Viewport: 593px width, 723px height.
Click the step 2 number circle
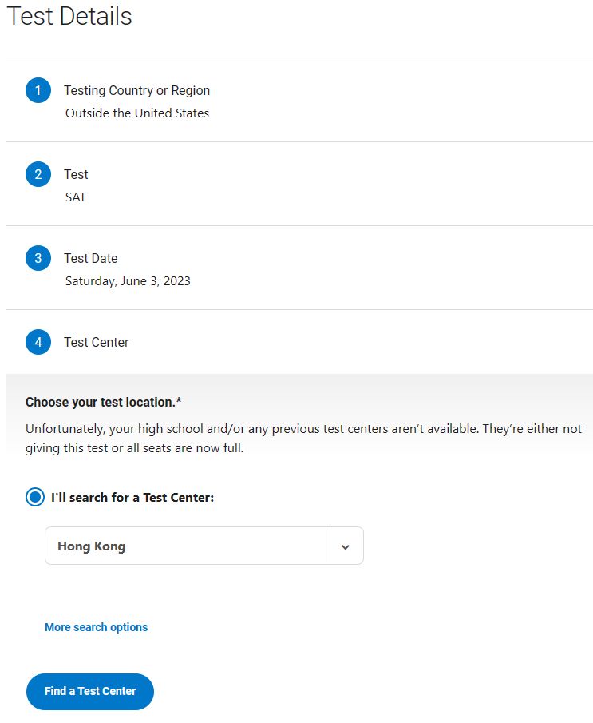point(38,174)
